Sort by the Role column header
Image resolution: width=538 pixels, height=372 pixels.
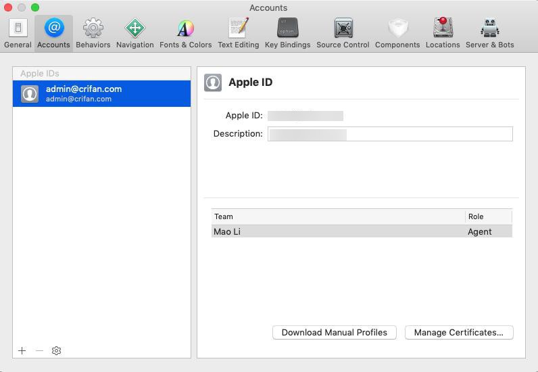click(x=488, y=216)
